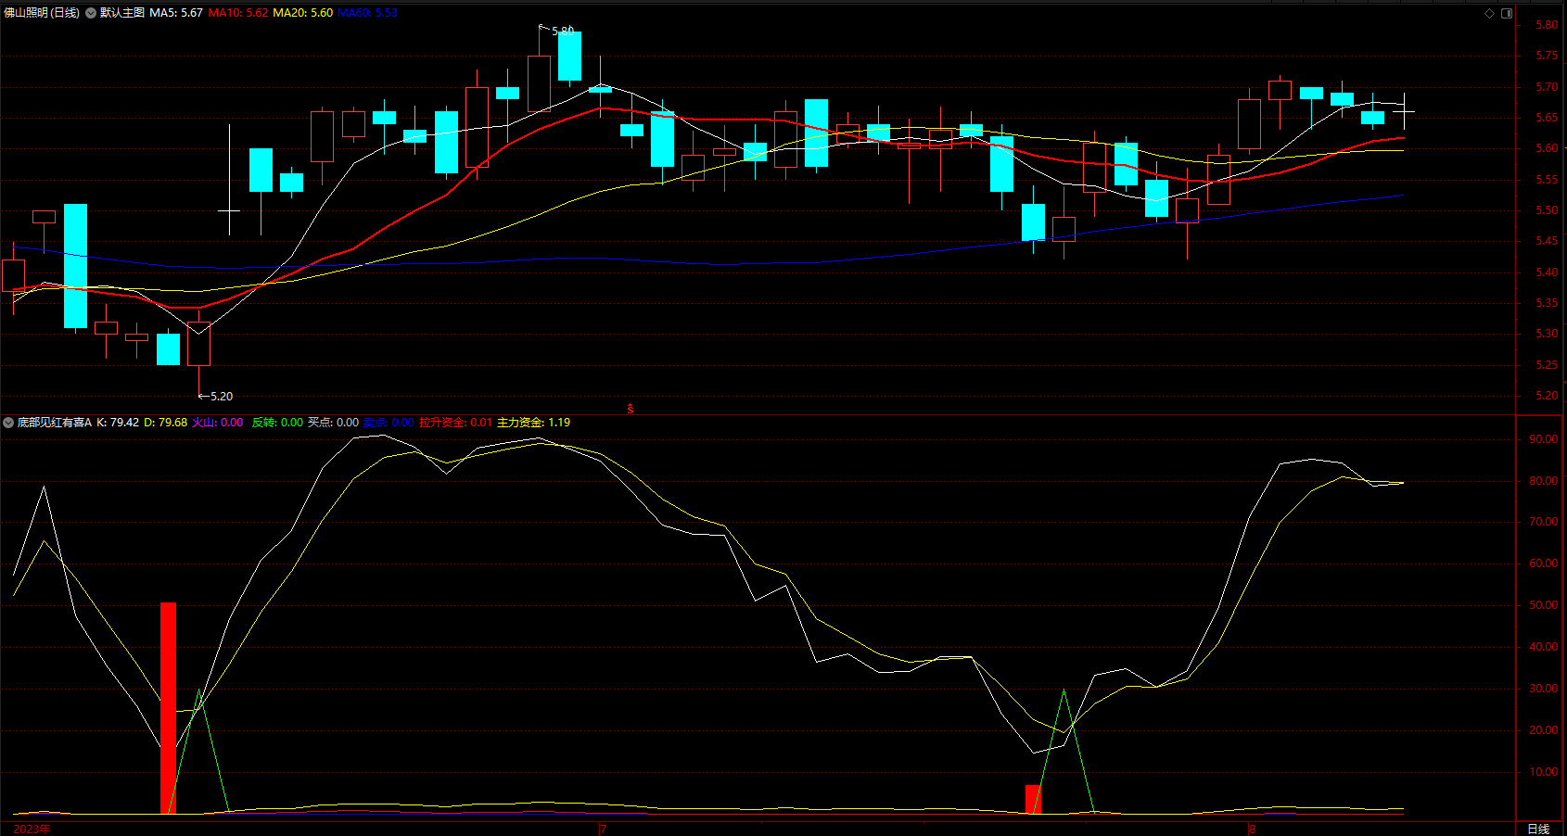Viewport: 1567px width, 836px height.
Task: Click the 50.00 indicator axis label
Action: (x=1544, y=605)
